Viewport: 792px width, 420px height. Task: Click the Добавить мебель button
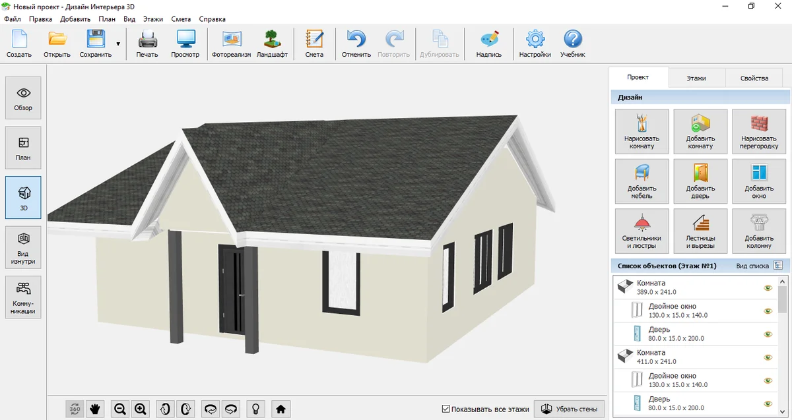pyautogui.click(x=642, y=181)
